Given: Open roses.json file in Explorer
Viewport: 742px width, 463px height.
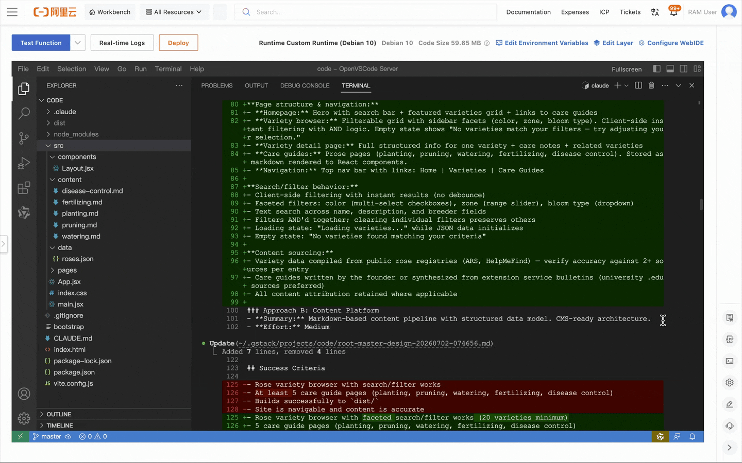Looking at the screenshot, I should pyautogui.click(x=77, y=259).
